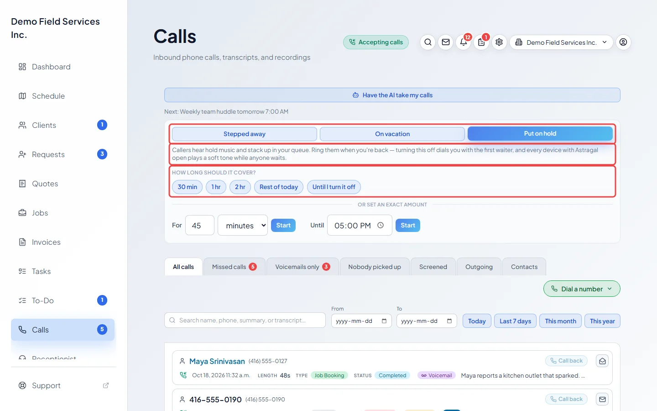Open the user profile avatar icon

click(623, 42)
